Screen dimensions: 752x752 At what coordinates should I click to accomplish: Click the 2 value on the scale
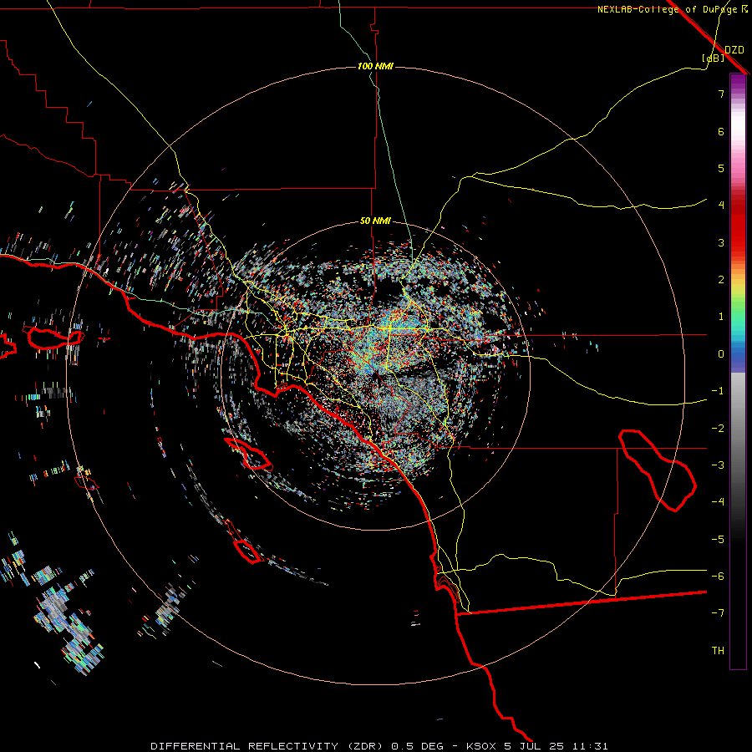[x=721, y=280]
